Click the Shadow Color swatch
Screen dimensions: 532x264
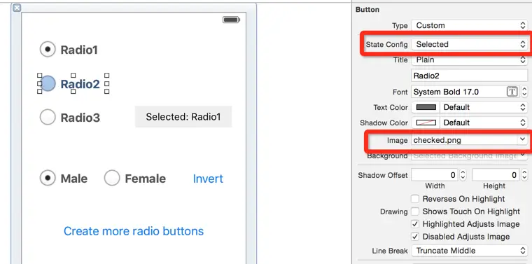tap(426, 123)
